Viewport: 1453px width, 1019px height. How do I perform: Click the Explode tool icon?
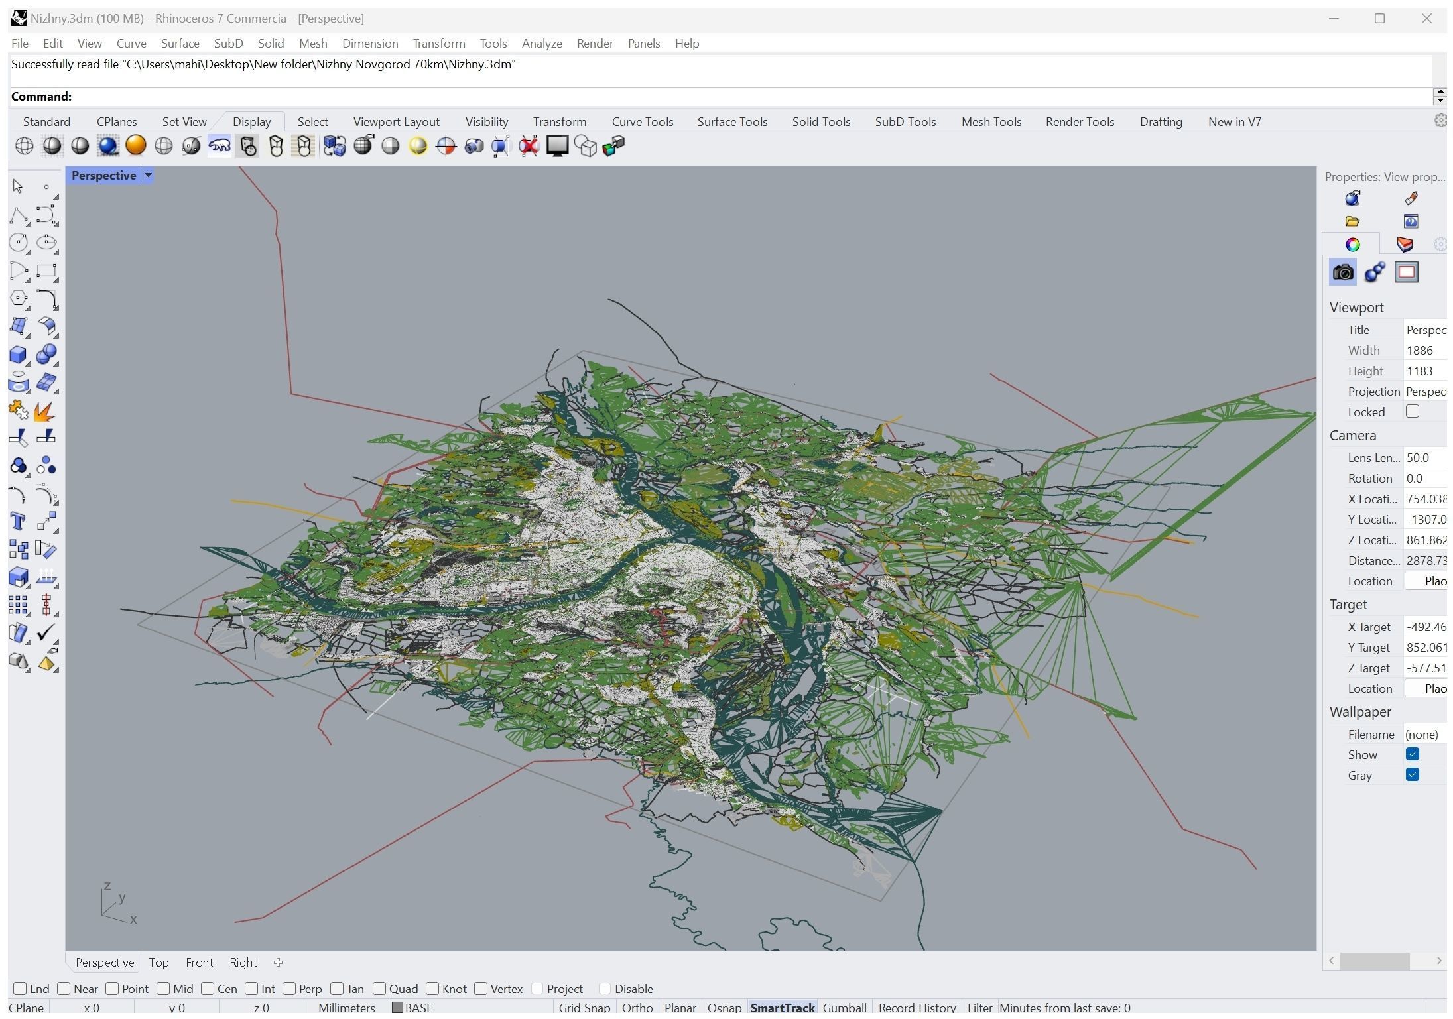point(45,412)
